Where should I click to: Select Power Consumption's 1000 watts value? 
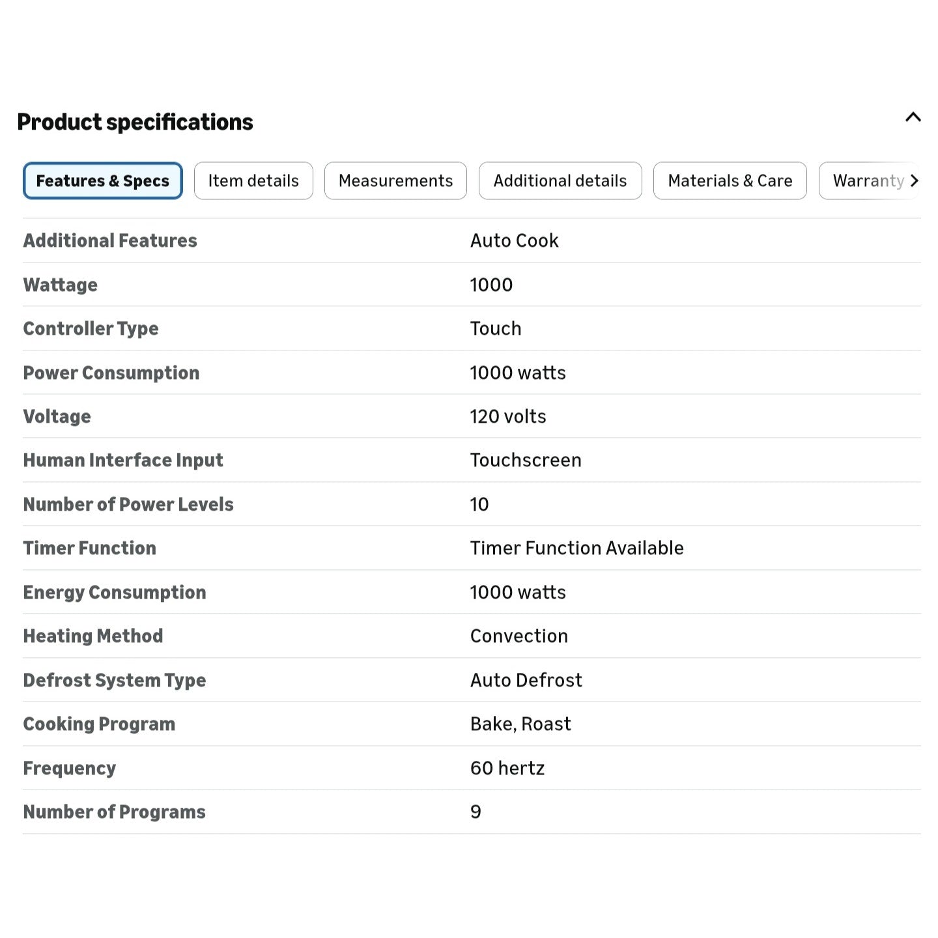click(x=518, y=373)
